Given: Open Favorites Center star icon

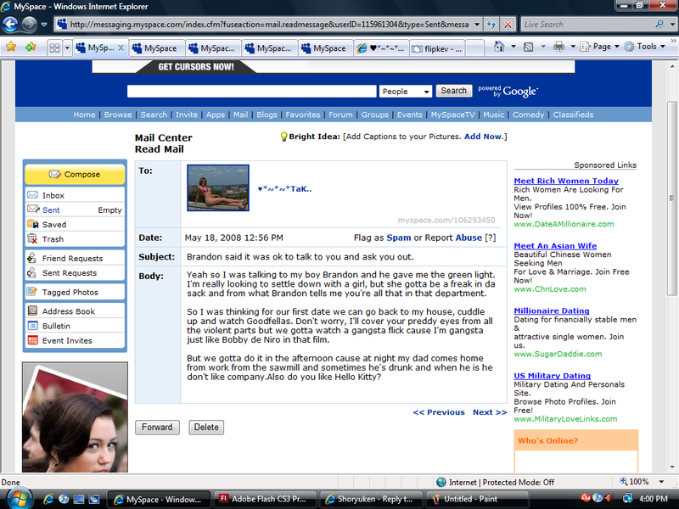Looking at the screenshot, I should (11, 47).
